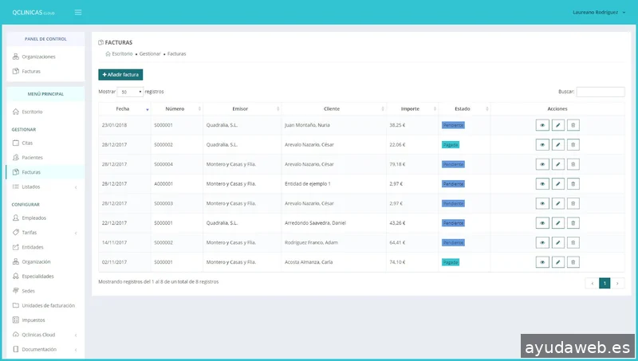This screenshot has width=638, height=361.
Task: Delete the invoice dated 02/11/2017
Action: pos(573,262)
